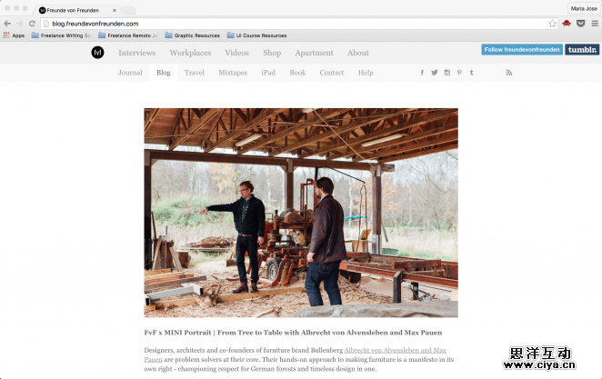Open the RSS feed icon

click(x=509, y=73)
